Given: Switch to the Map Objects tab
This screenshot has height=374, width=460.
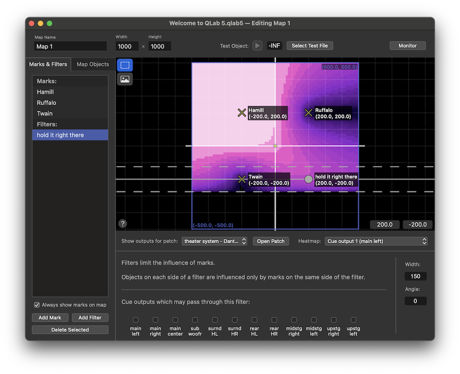Looking at the screenshot, I should [93, 64].
